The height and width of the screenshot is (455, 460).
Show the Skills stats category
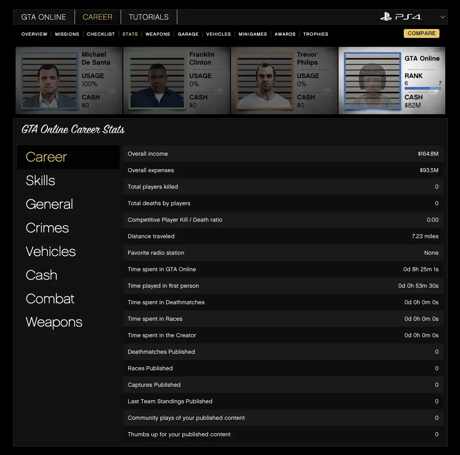coord(41,181)
